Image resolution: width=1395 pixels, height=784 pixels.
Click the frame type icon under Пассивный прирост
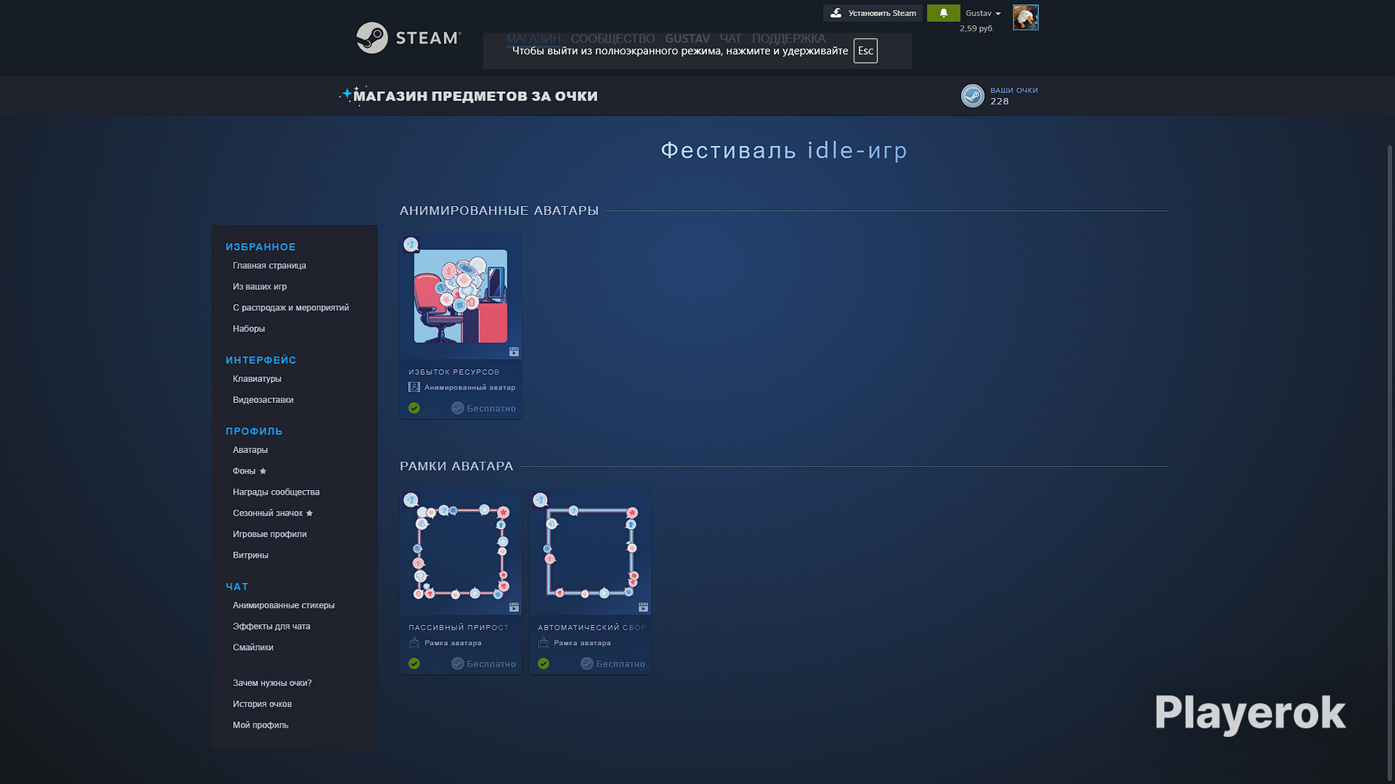tap(414, 643)
